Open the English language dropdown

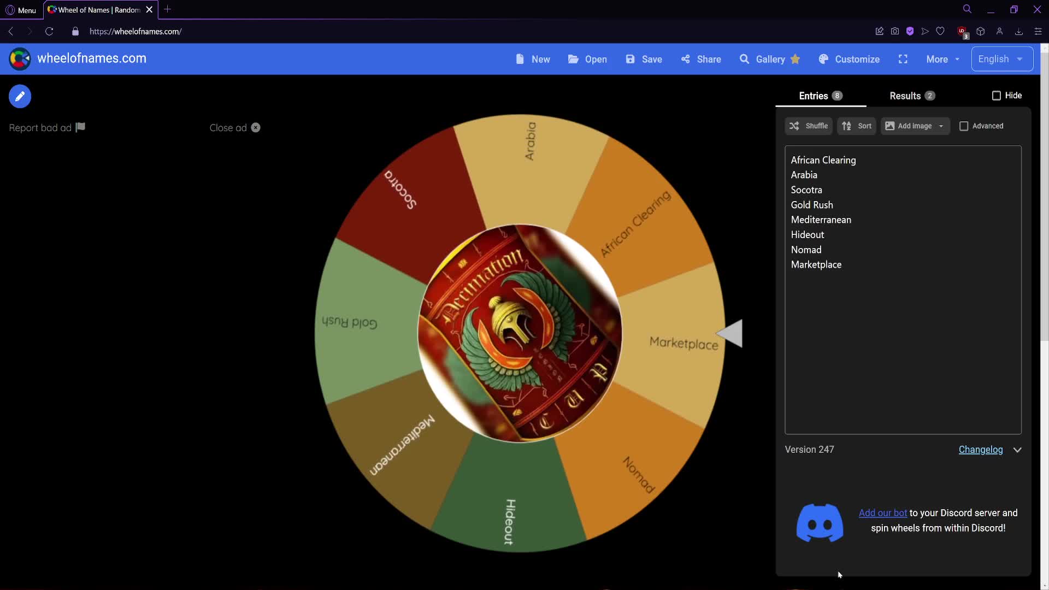pyautogui.click(x=1002, y=59)
